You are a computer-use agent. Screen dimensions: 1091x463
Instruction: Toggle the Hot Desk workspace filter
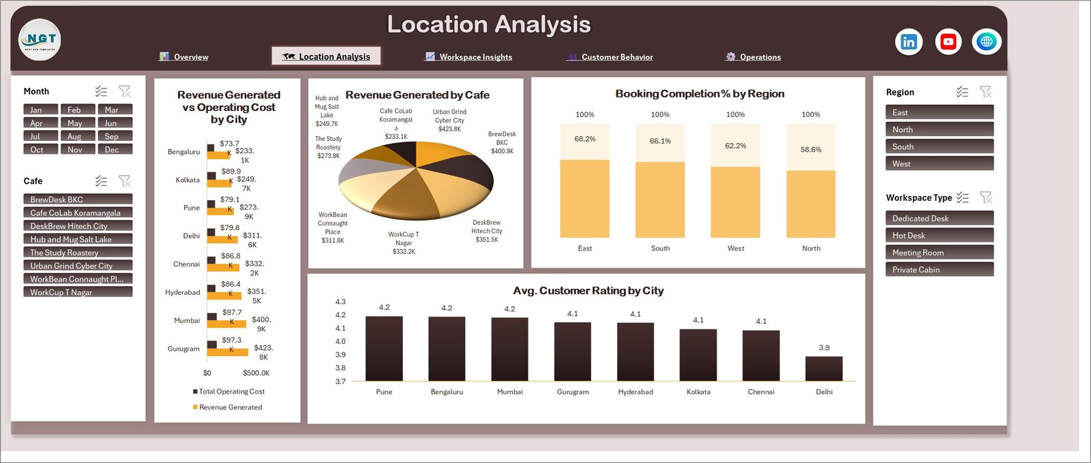[x=940, y=236]
